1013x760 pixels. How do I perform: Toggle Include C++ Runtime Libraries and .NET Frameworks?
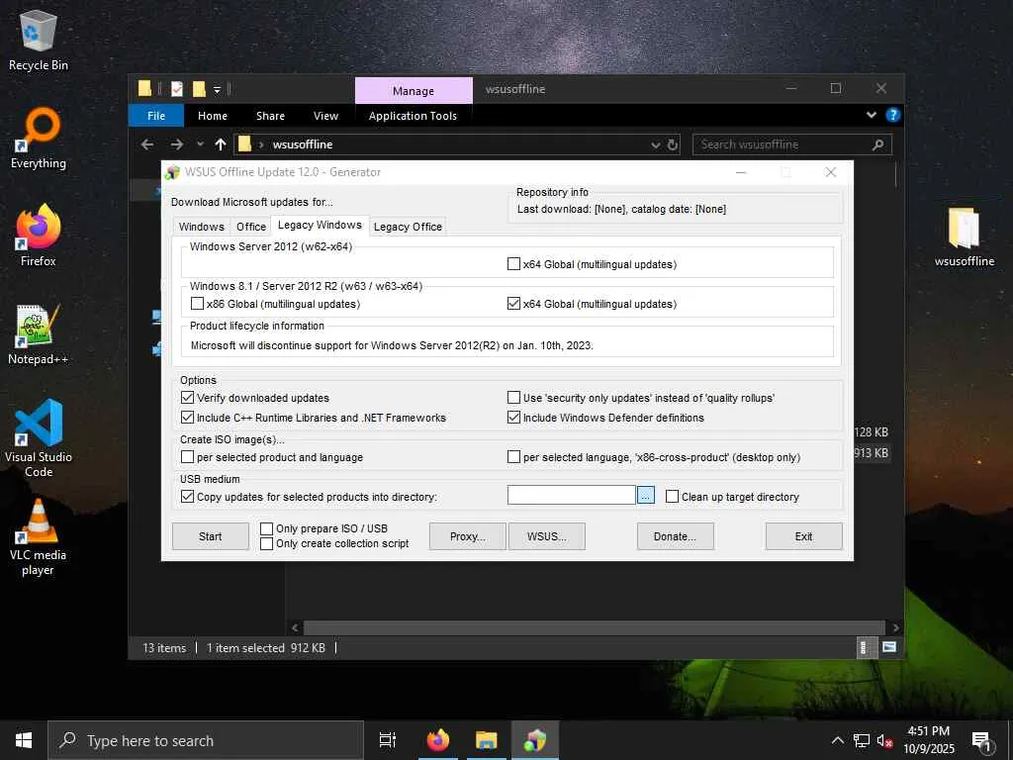pos(187,418)
